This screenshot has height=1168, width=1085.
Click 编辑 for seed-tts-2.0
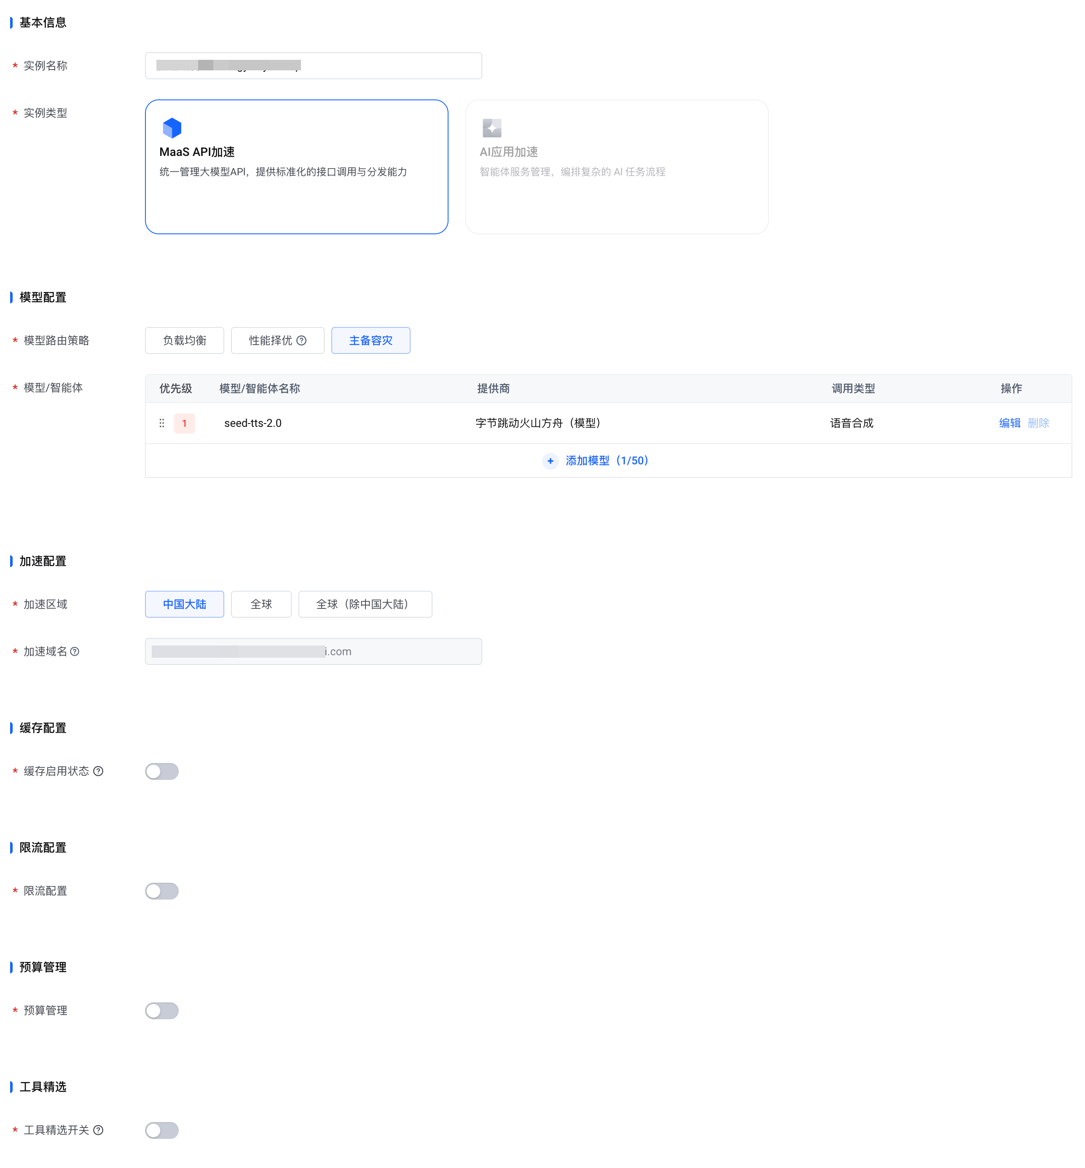tap(1009, 423)
